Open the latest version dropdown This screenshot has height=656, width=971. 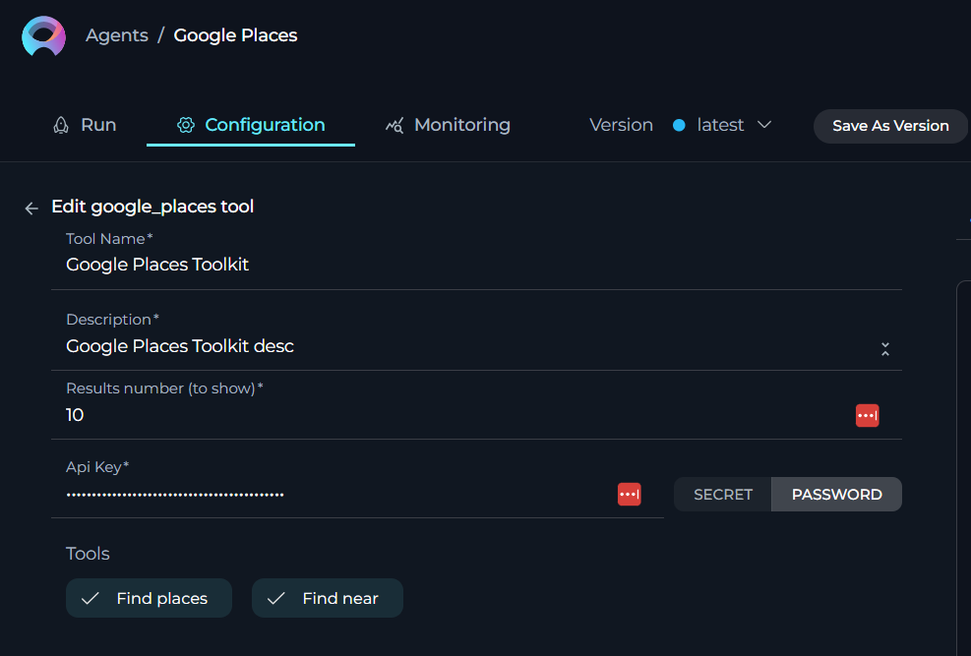coord(722,125)
